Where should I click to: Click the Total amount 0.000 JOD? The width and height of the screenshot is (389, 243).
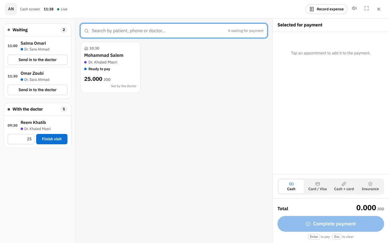370,208
